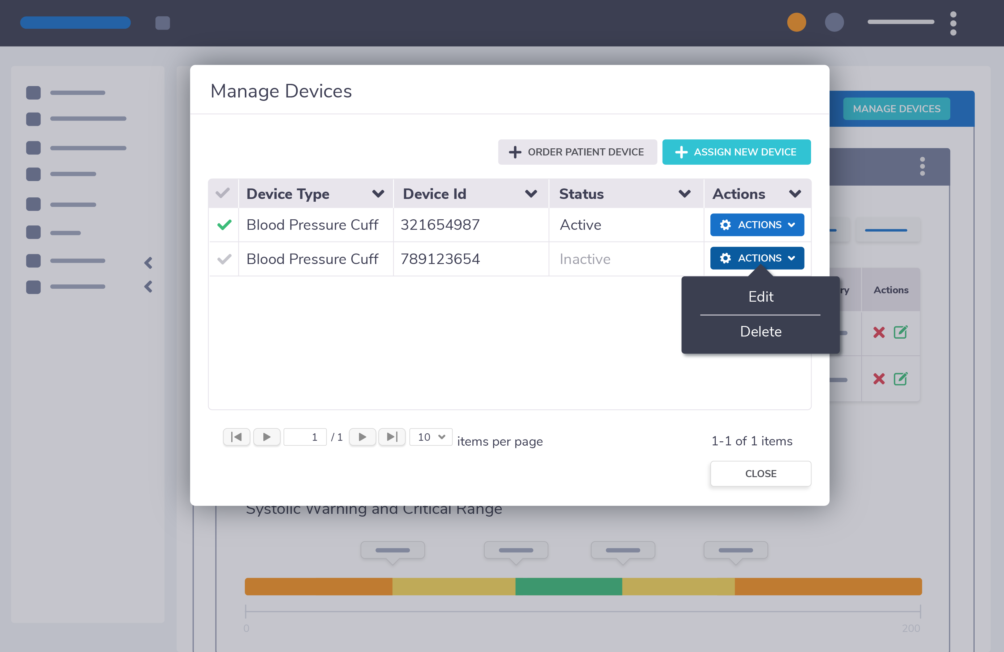
Task: Click orange circle icon in top bar
Action: coord(797,22)
